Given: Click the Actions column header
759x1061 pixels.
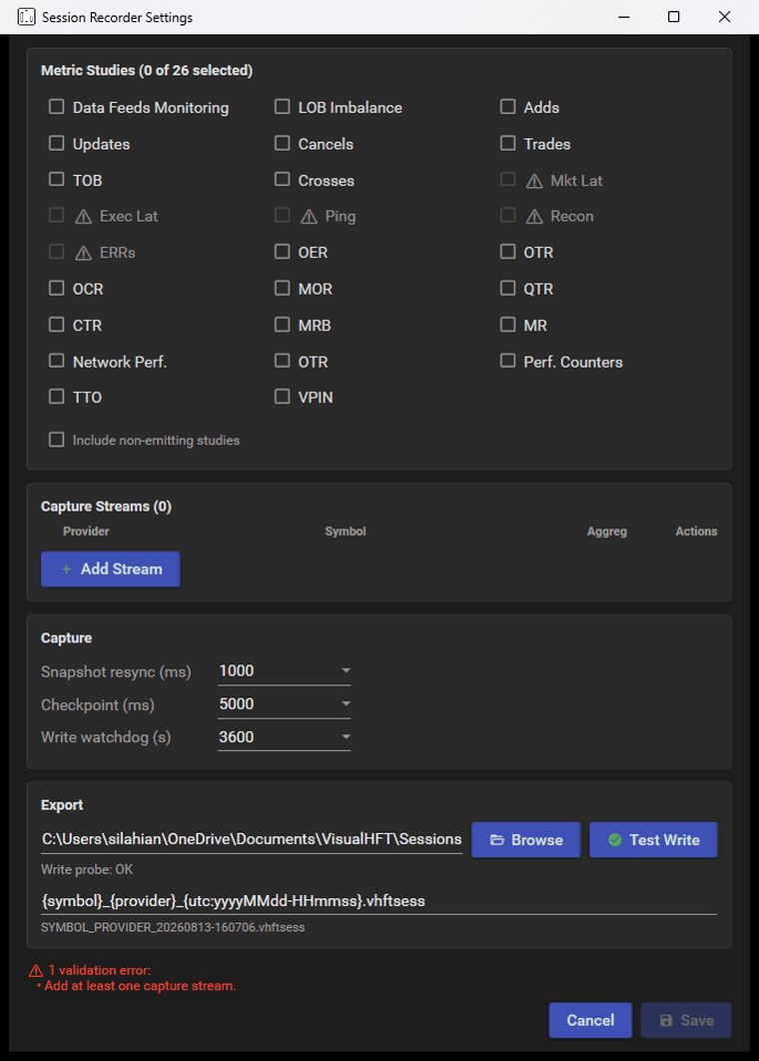Looking at the screenshot, I should 696,531.
